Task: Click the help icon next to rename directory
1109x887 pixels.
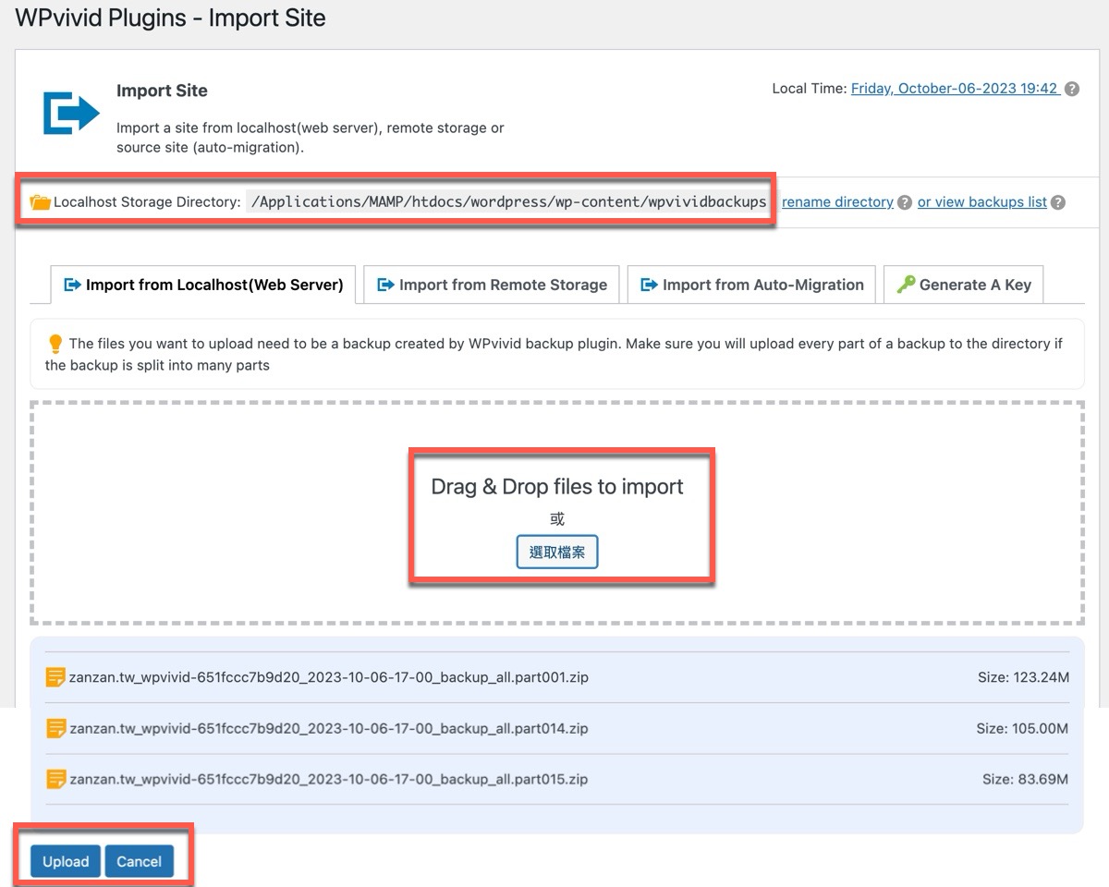Action: coord(905,202)
